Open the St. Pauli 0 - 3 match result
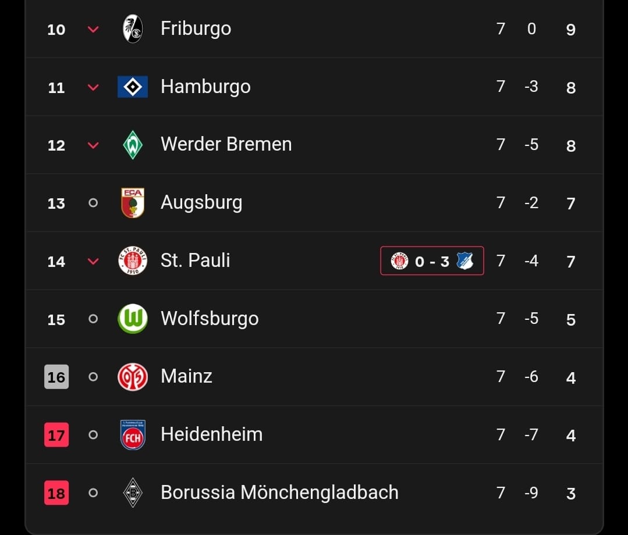The height and width of the screenshot is (535, 628). click(x=432, y=261)
